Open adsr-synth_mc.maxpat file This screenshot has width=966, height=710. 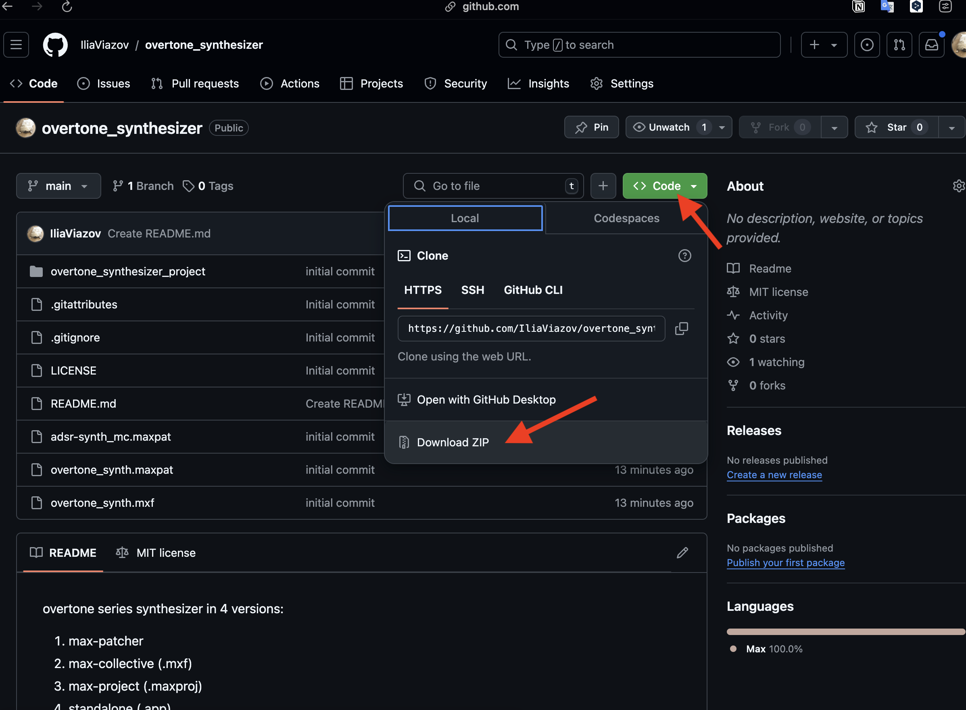point(111,437)
